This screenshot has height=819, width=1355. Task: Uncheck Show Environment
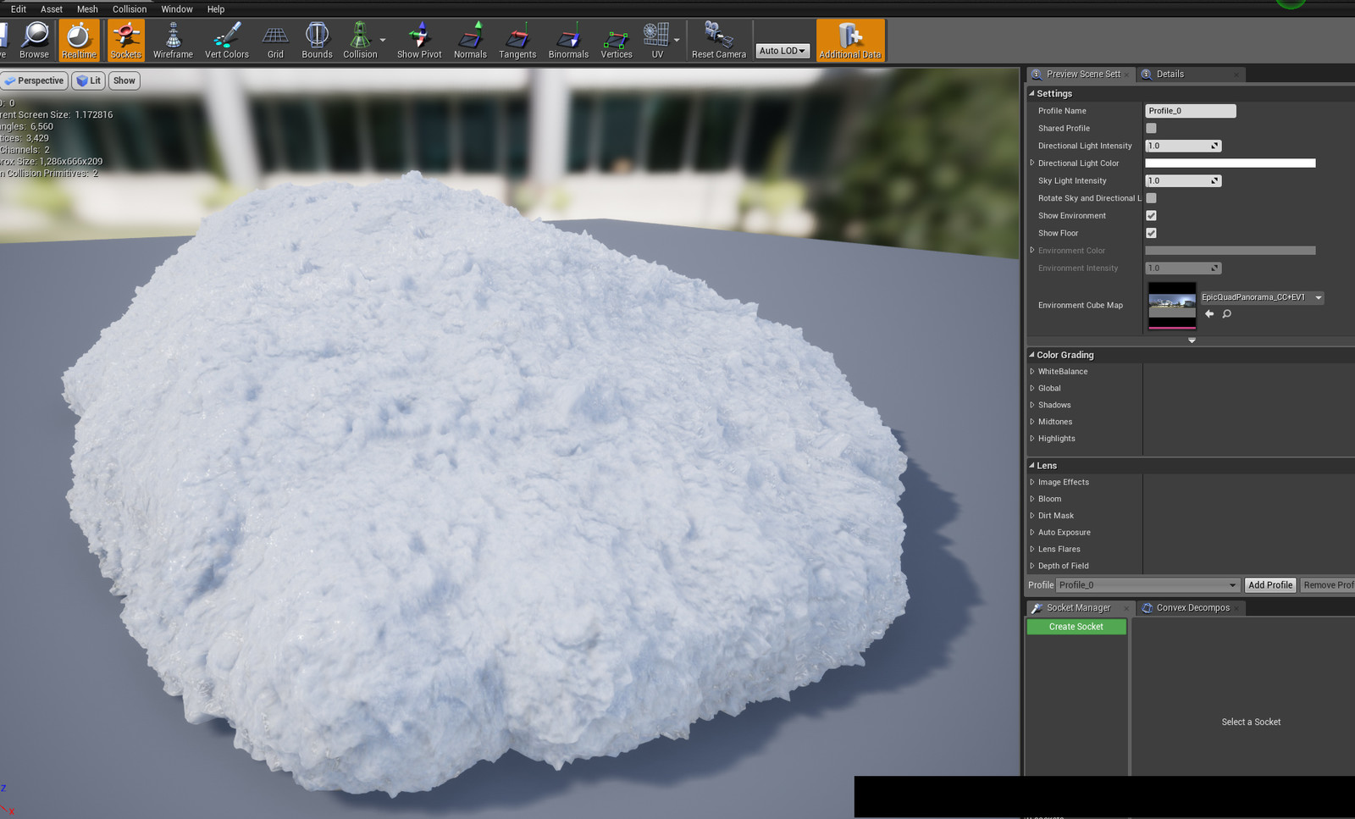[x=1151, y=215]
